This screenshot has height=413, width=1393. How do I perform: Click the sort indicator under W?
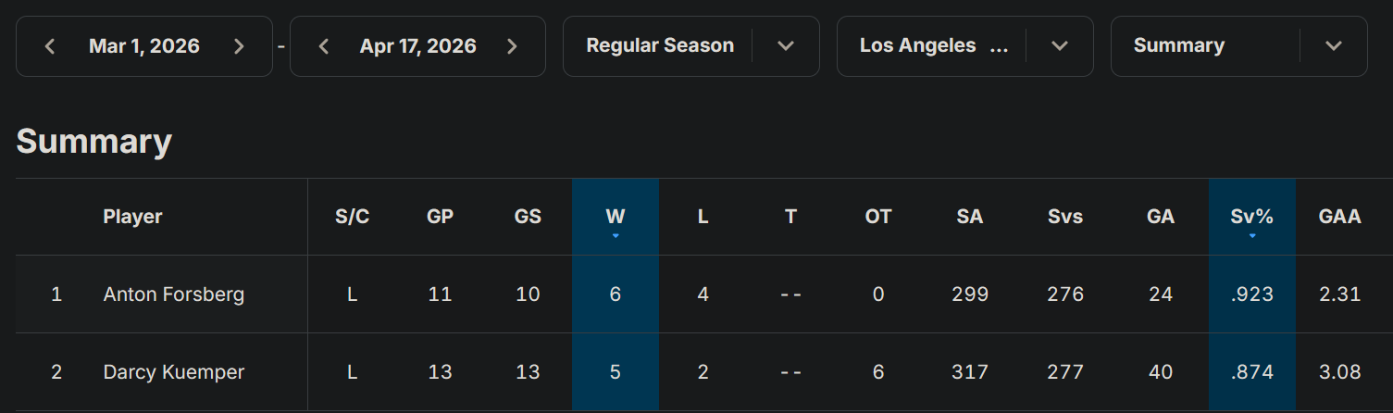coord(616,236)
